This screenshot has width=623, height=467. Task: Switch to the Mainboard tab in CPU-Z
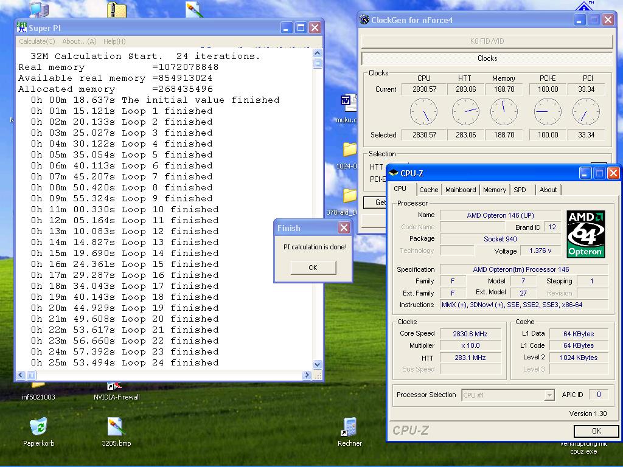click(461, 190)
